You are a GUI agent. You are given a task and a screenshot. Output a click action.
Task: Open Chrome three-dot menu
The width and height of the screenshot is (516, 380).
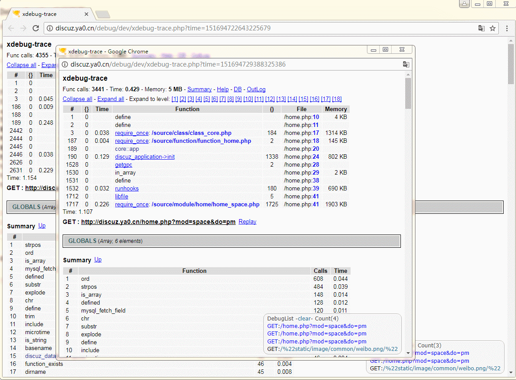(x=507, y=28)
